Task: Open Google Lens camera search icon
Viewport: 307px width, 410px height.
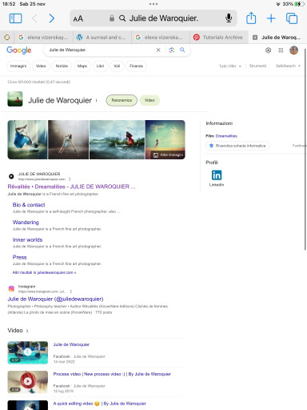Action: [x=172, y=50]
